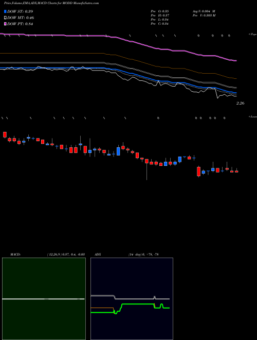Click the white DOW MT legend swatch
This screenshot has height=340, width=257.
click(x=5, y=18)
